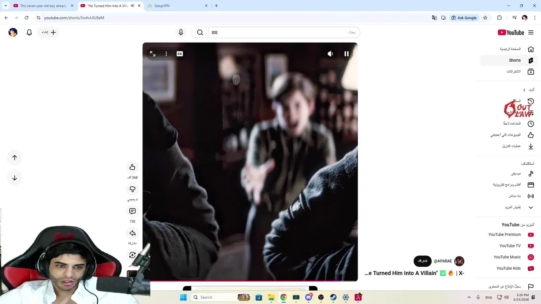Go to the YouTube logo home

[511, 33]
